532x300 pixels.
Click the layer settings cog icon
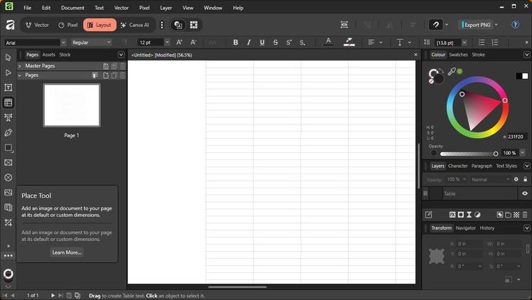tap(516, 179)
